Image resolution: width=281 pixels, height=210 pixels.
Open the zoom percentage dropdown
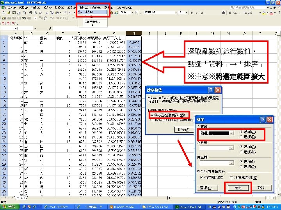(132, 13)
